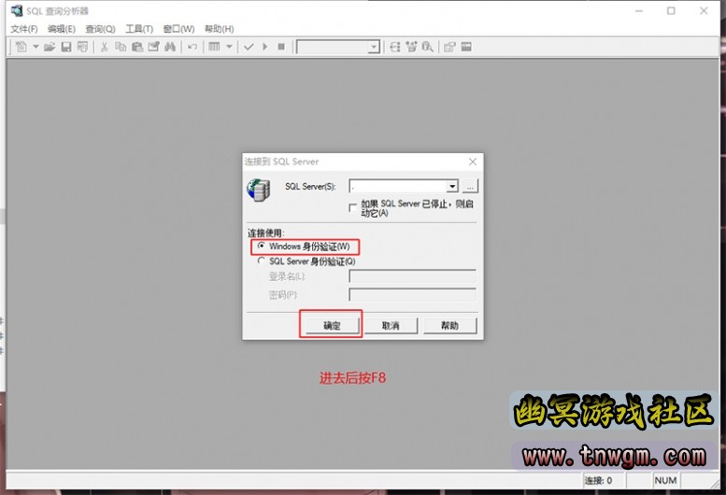Viewport: 726px width, 495px height.
Task: Expand the SQL Server list dropdown arrow
Action: click(x=452, y=187)
